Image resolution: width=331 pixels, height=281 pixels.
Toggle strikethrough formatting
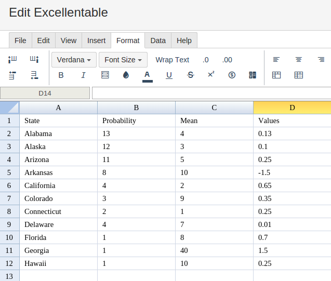[x=190, y=75]
